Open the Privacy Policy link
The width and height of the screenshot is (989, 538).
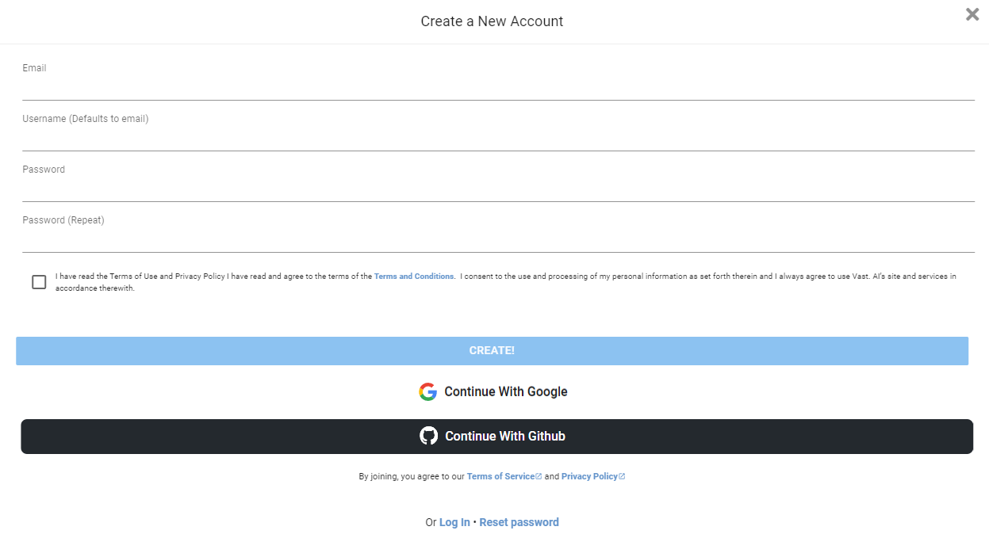[593, 476]
